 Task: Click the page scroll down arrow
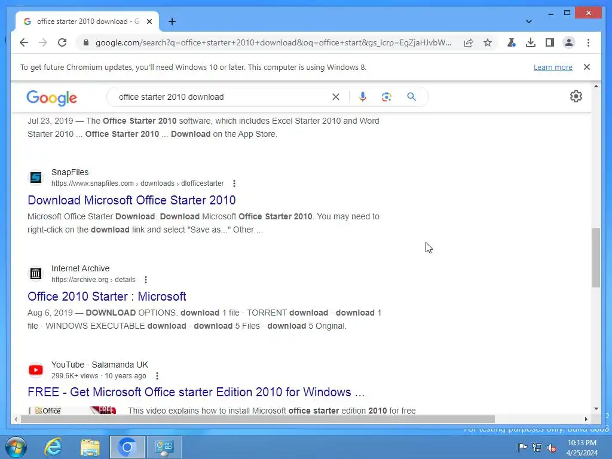click(x=596, y=409)
